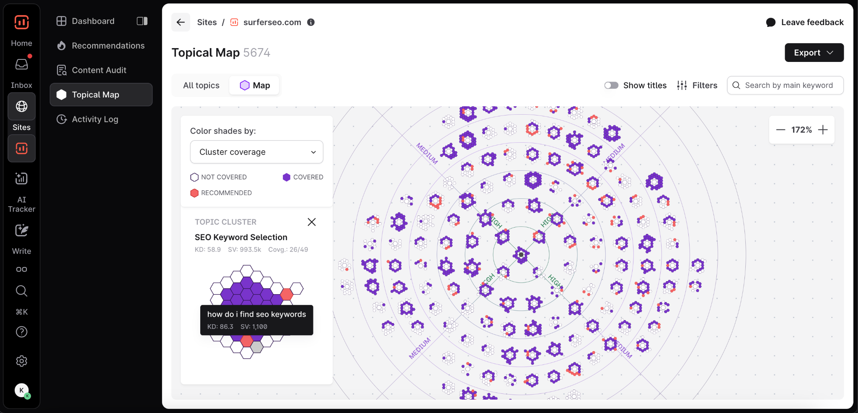Switch to the All topics tab
Viewport: 858px width, 413px height.
[x=201, y=85]
